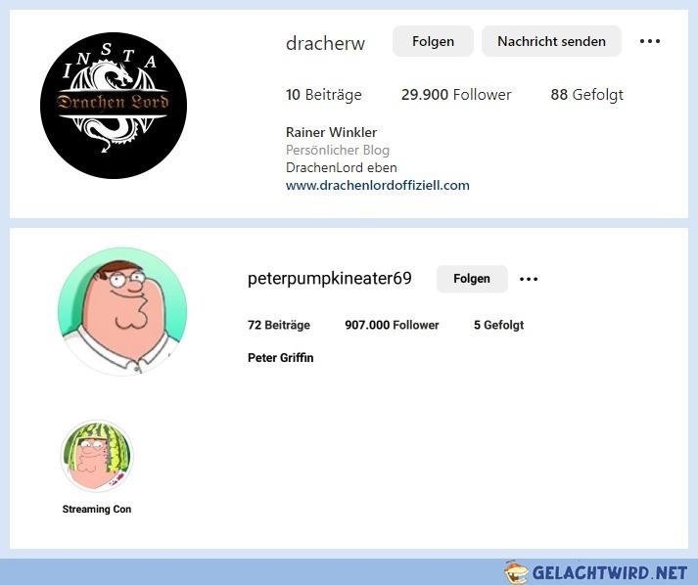Click the DrachenLord eben bio text
Image resolution: width=698 pixels, height=585 pixels.
[342, 167]
